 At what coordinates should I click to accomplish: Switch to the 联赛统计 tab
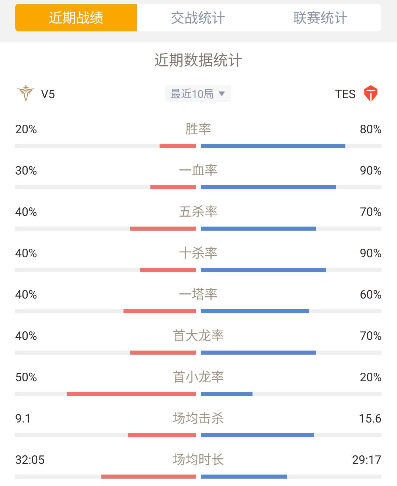[x=320, y=18]
